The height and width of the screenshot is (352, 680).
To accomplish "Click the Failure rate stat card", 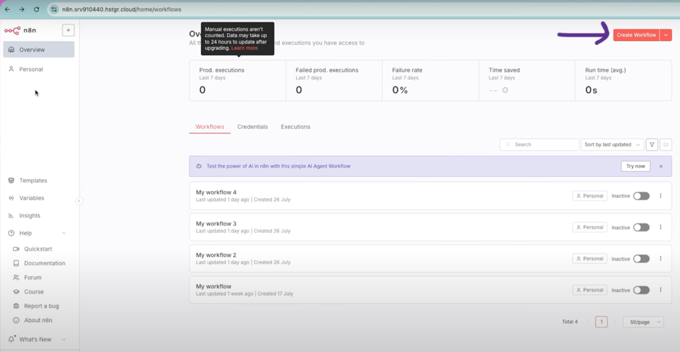I will pyautogui.click(x=430, y=80).
